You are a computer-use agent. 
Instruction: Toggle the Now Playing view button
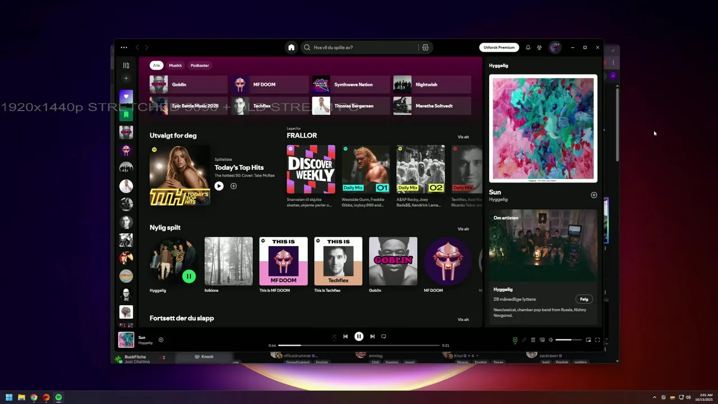click(515, 340)
